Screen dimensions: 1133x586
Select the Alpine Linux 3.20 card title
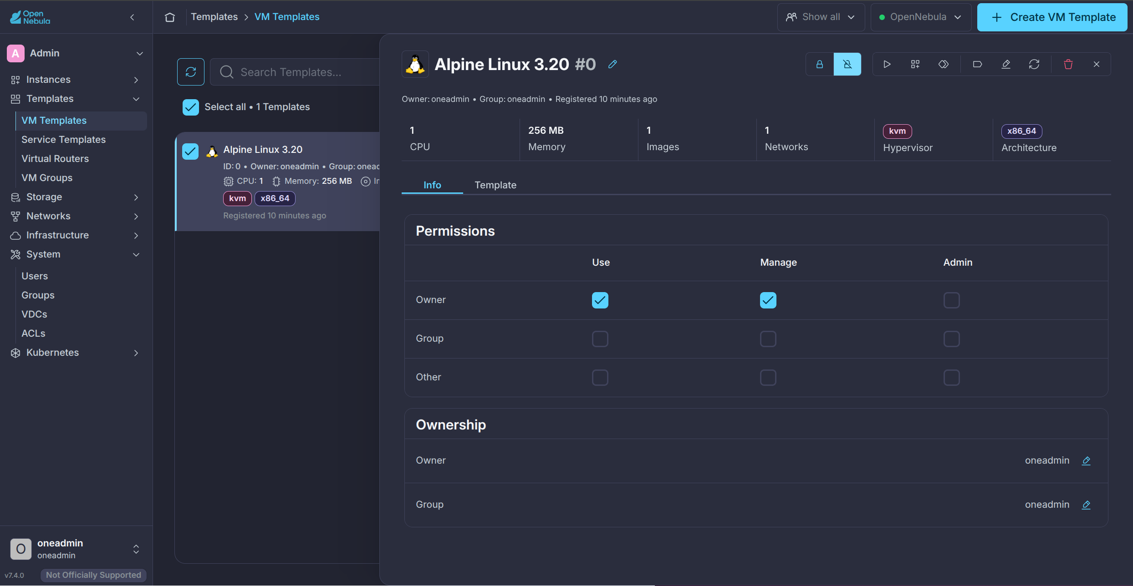[263, 150]
